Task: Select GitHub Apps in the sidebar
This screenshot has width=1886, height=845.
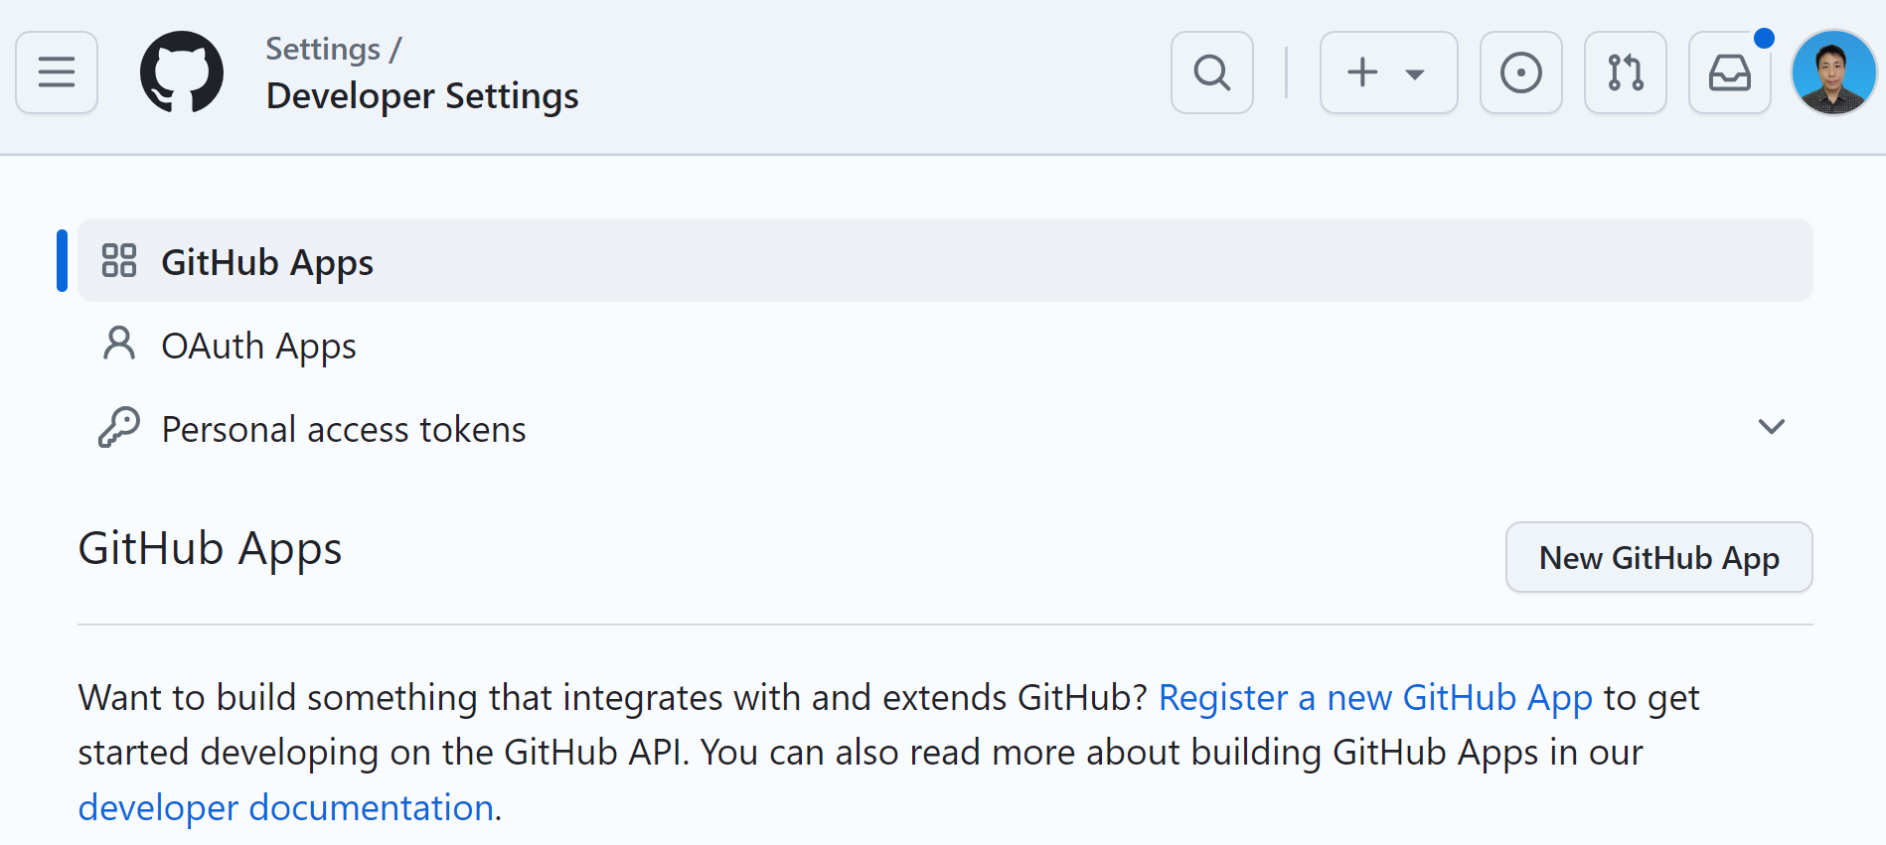Action: point(267,262)
